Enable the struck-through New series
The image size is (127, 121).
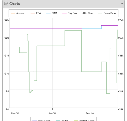88,13
